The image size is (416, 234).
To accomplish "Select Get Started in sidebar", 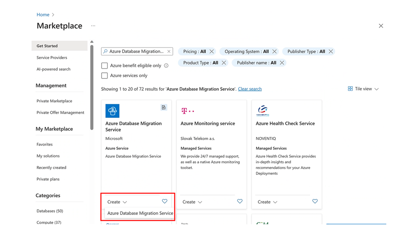I will 60,46.
